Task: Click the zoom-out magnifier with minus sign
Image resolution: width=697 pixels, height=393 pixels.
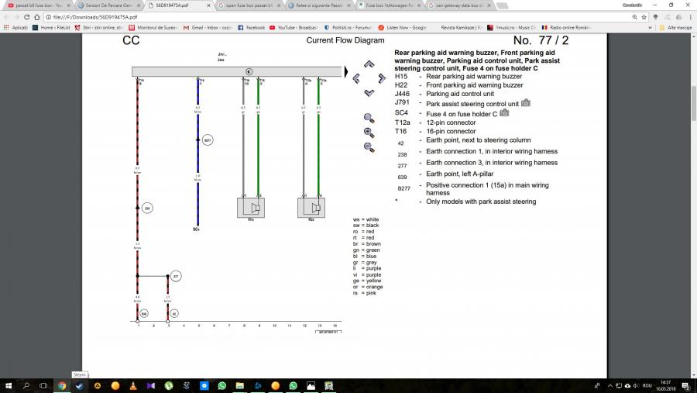Action: pos(369,147)
